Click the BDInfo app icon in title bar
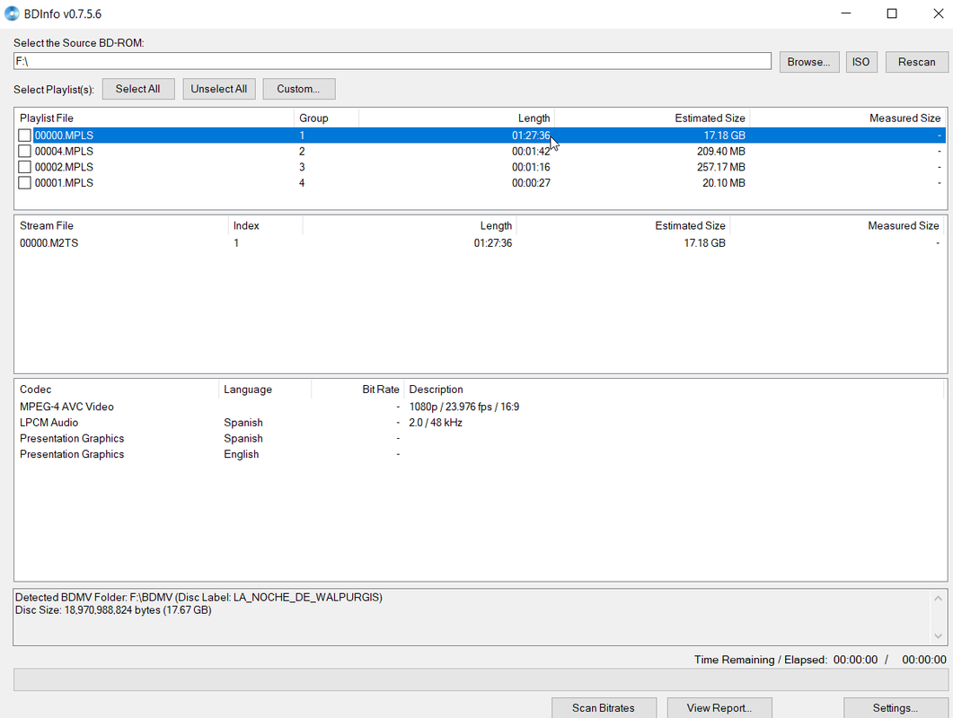The height and width of the screenshot is (718, 953). point(12,13)
